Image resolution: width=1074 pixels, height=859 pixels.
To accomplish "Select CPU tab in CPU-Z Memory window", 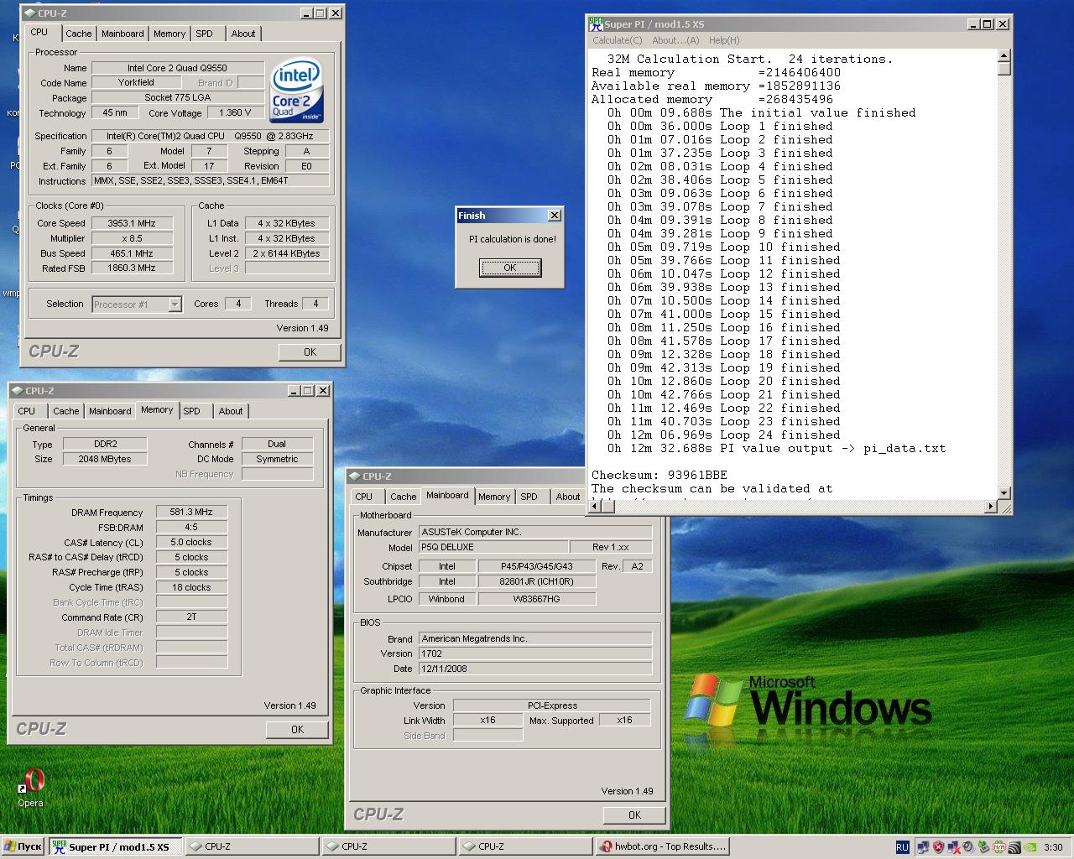I will point(27,411).
